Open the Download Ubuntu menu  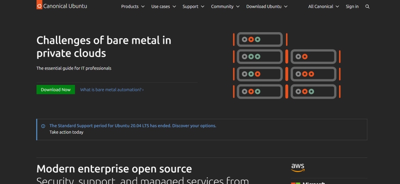267,6
